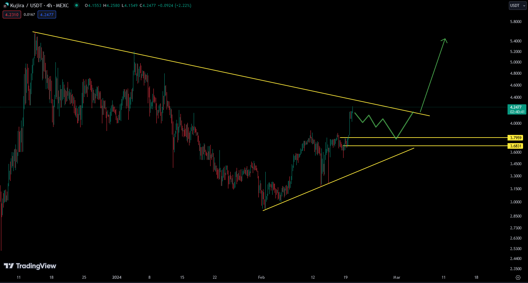528x283 pixels.
Task: Click the 2024 time axis label
Action: (117, 277)
